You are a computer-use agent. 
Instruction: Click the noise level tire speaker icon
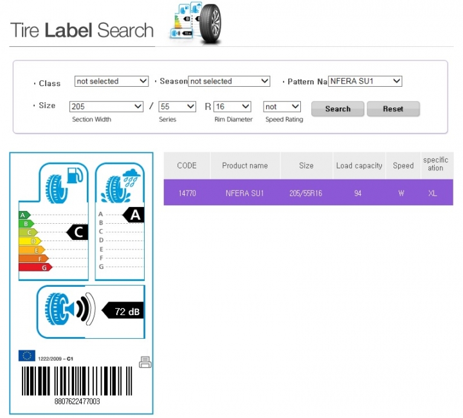70,309
